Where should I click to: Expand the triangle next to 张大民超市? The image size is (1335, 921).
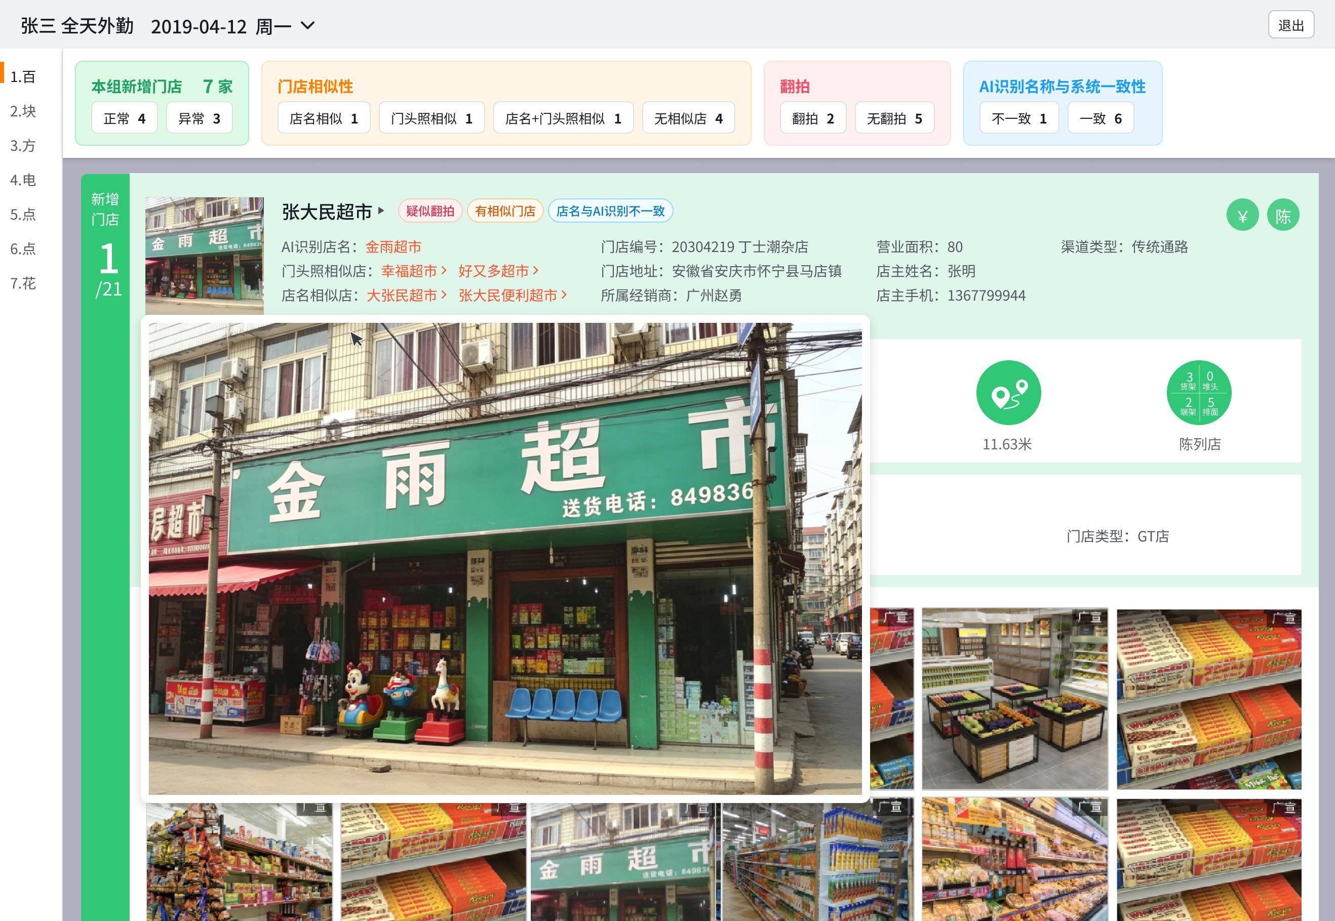point(381,211)
